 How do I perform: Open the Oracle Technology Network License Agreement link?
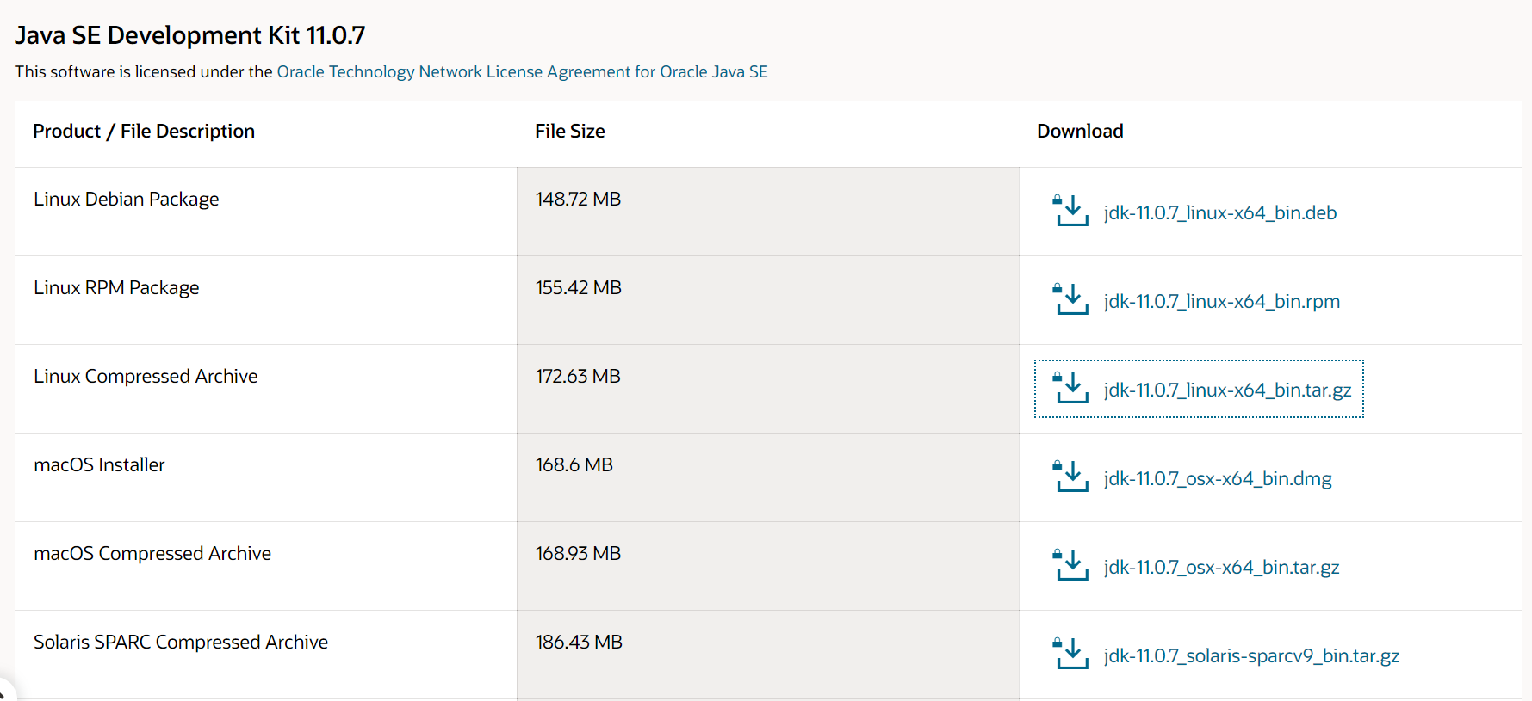[x=522, y=71]
